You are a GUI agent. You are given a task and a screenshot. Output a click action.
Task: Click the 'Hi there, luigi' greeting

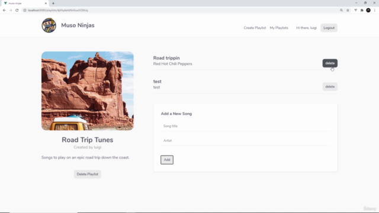306,28
